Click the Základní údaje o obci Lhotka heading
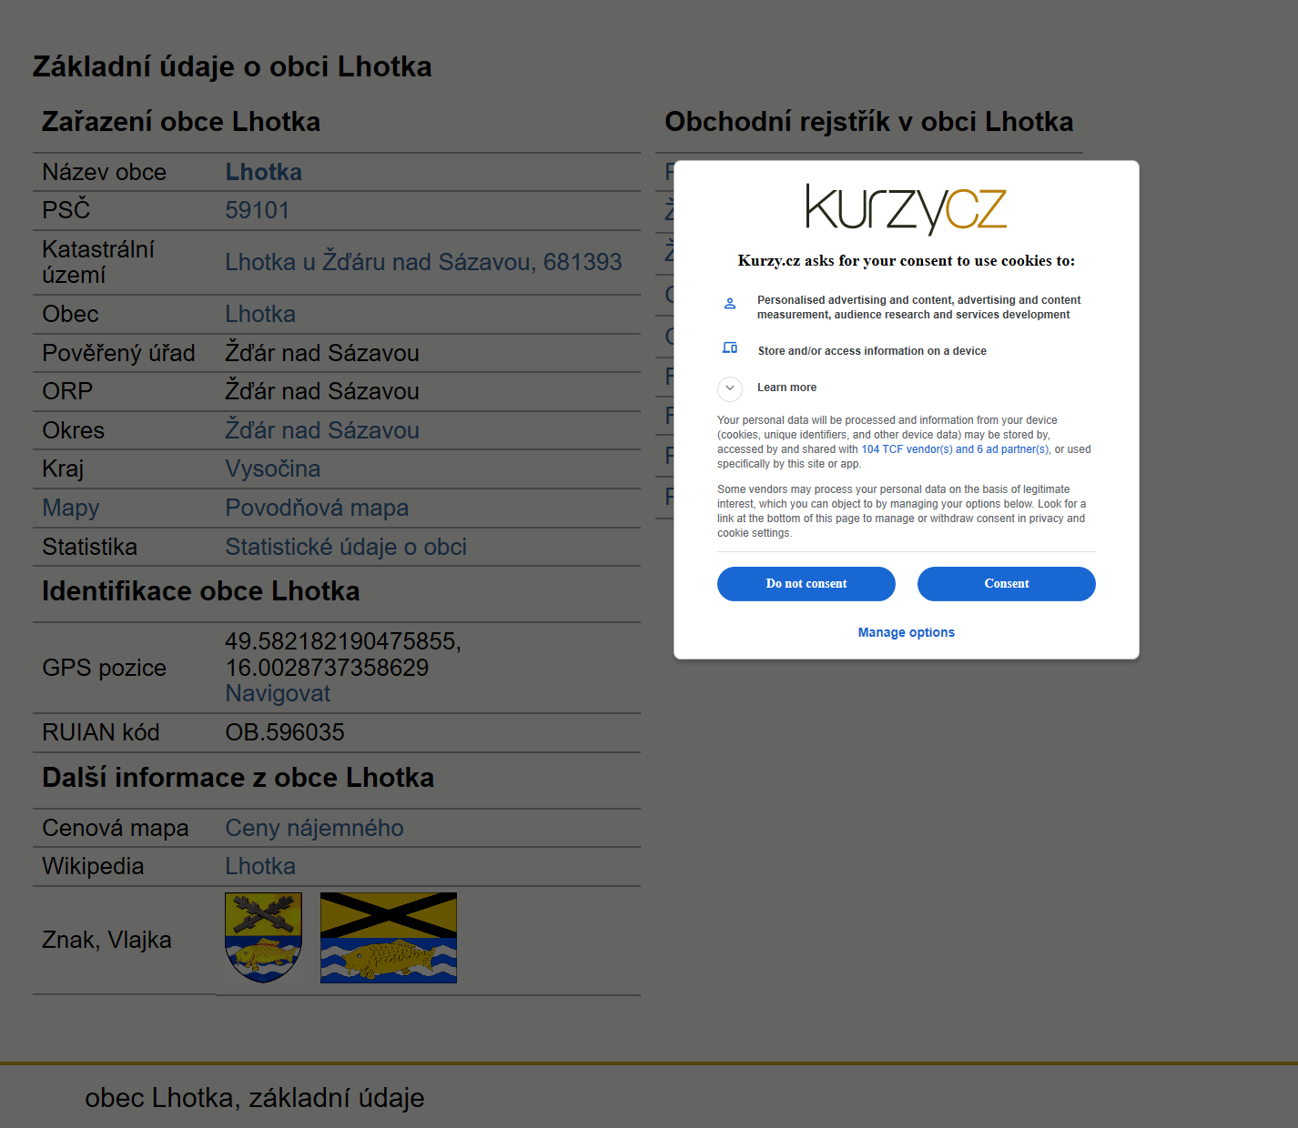This screenshot has height=1128, width=1298. 232,66
